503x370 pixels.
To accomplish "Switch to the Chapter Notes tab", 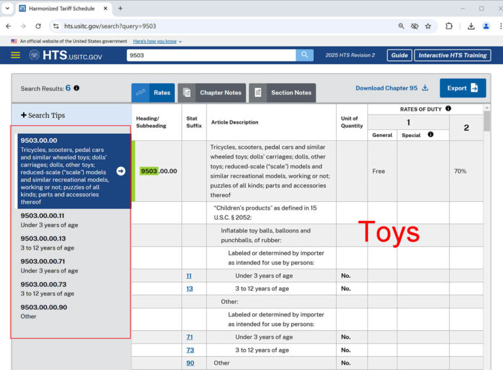I will [x=212, y=92].
